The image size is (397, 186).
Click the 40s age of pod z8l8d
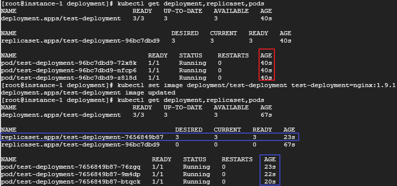click(266, 78)
